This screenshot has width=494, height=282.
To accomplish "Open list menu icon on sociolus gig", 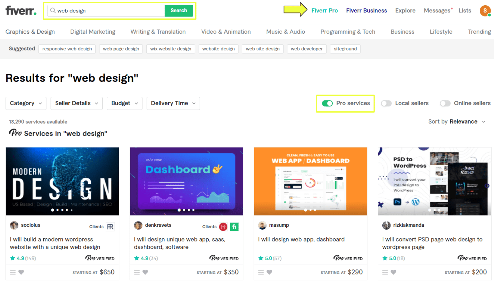I will pos(13,272).
